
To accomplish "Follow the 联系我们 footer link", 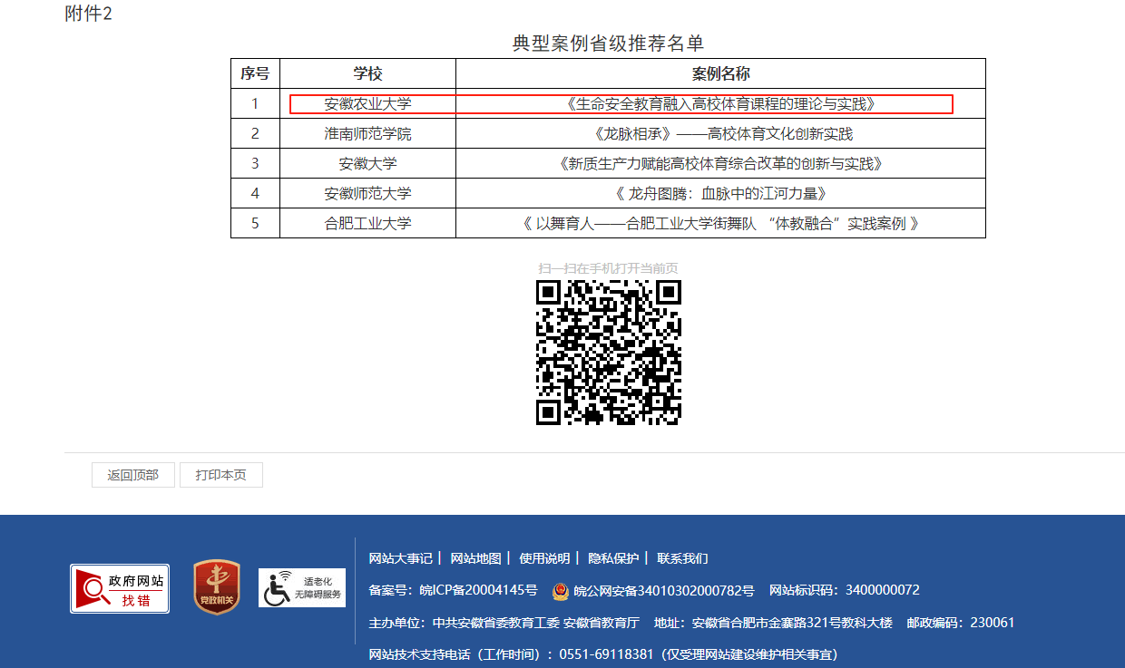I will [682, 558].
